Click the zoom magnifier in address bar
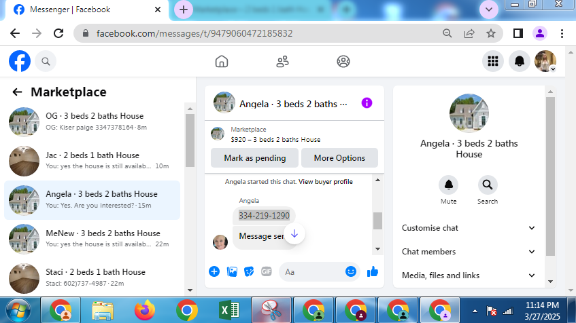 pyautogui.click(x=447, y=33)
